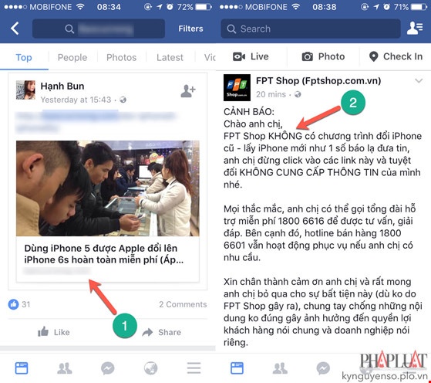The width and height of the screenshot is (431, 383).
Task: Open hamburger menu in left bottom bar
Action: [194, 368]
